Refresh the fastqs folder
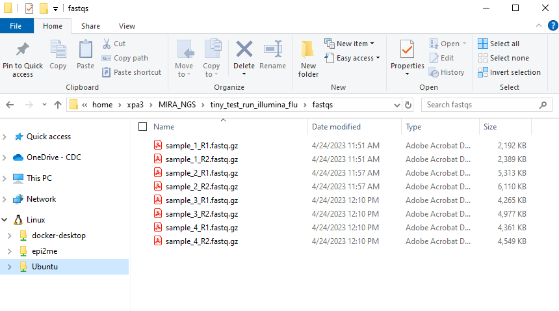 pyautogui.click(x=408, y=105)
